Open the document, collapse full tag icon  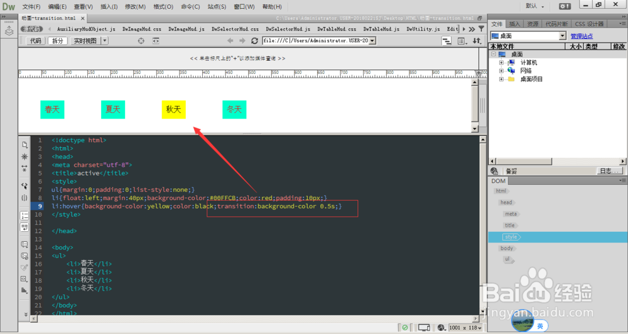coord(24,145)
